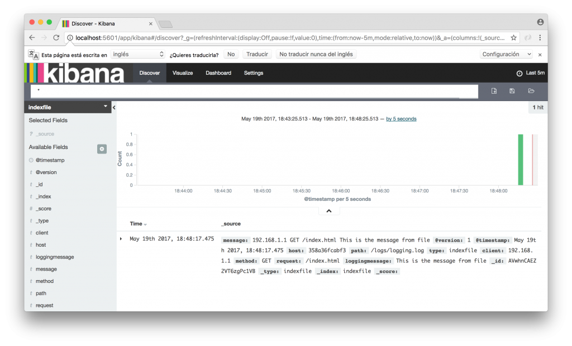This screenshot has width=572, height=346.
Task: Open the Configuración translate dropdown
Action: (506, 54)
